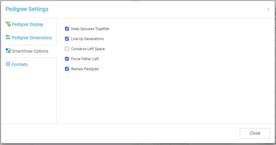Viewport: 276px width, 145px height.
Task: Enable the Conserve Left Space checkbox
Action: click(x=67, y=49)
